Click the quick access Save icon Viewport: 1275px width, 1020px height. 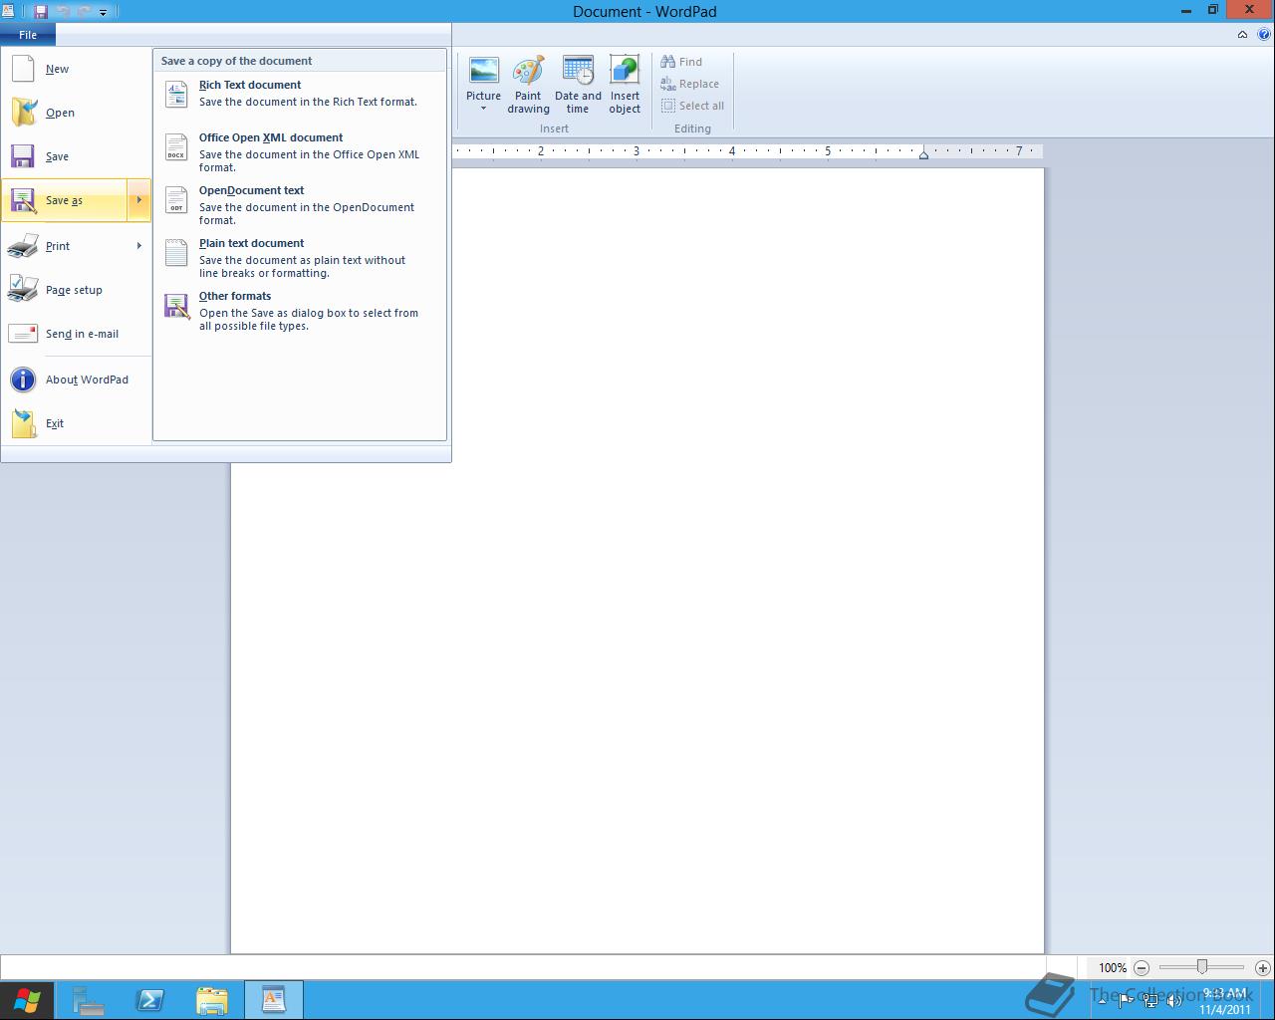coord(41,12)
